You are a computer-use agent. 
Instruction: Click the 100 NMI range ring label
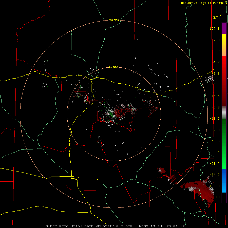coord(114,20)
